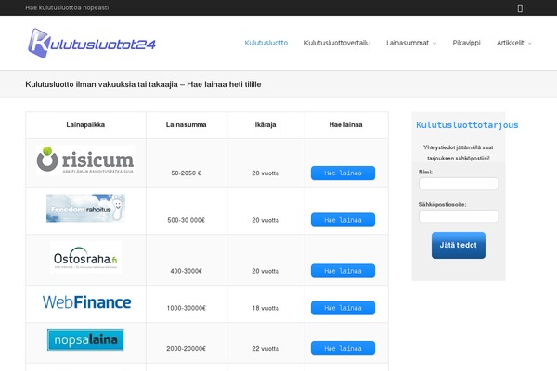Open the Kulutusluotot24 logo homepage
This screenshot has height=371, width=557.
(92, 44)
